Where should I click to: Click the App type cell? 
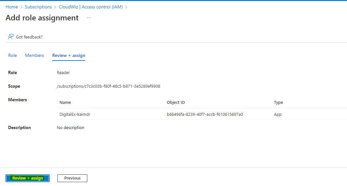point(278,114)
